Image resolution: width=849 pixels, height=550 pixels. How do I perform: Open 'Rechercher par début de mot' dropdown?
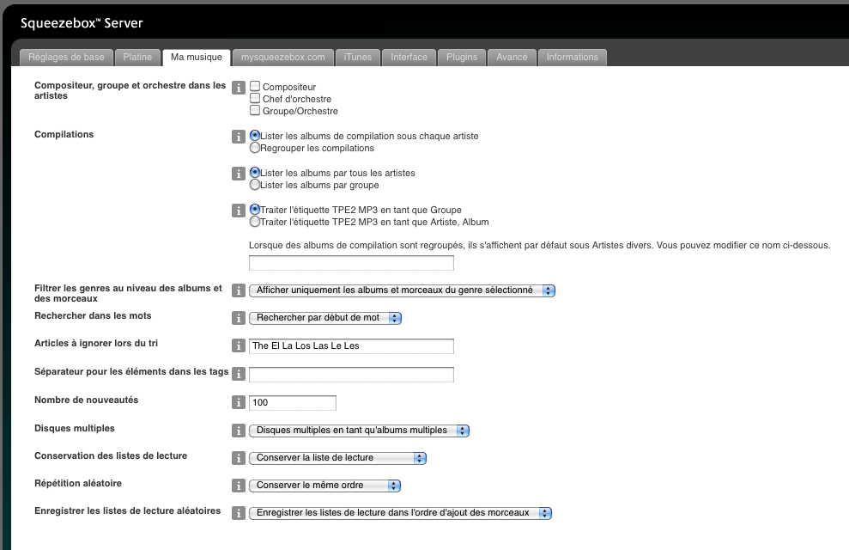click(x=325, y=318)
